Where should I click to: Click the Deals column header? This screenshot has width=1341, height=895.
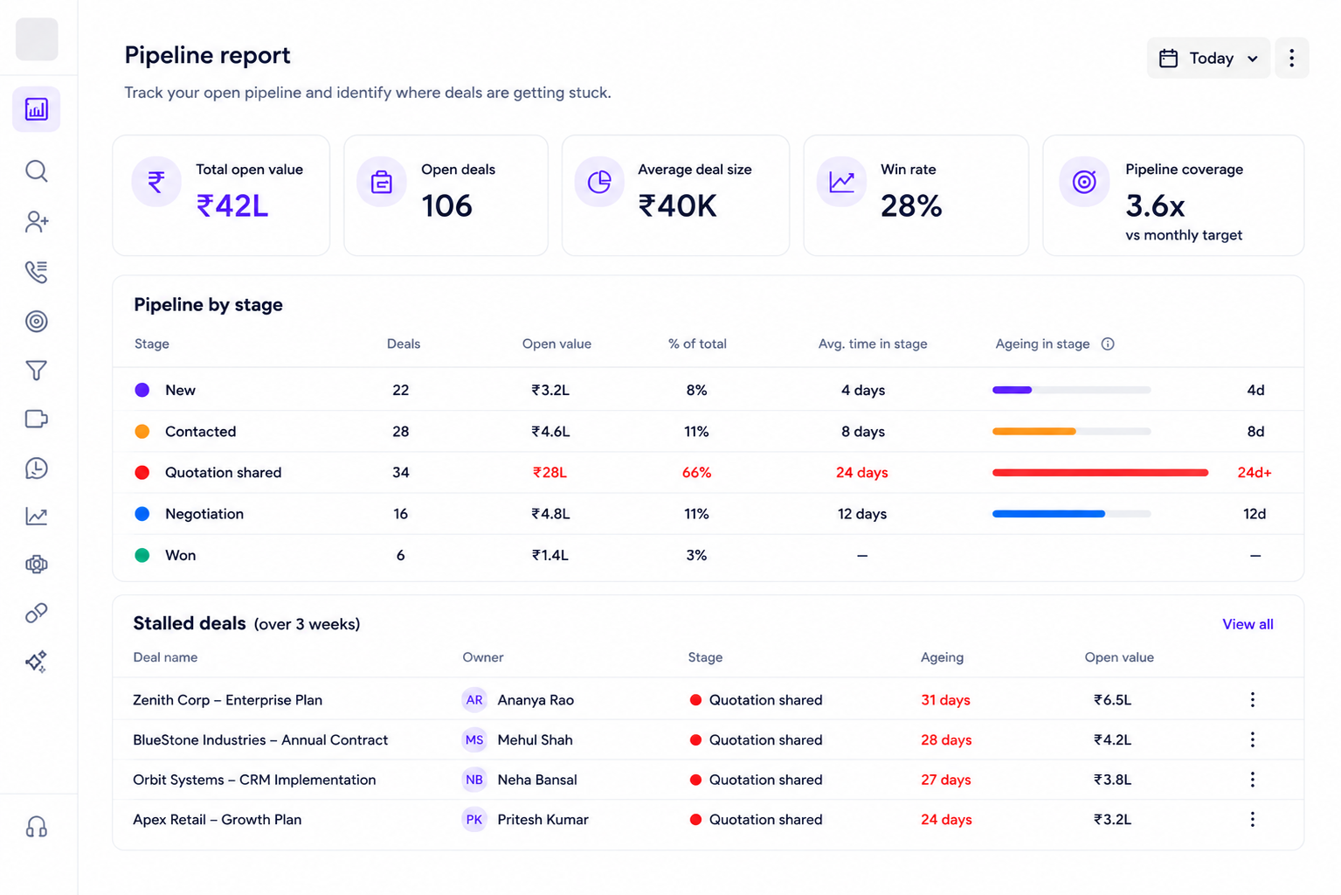pos(404,344)
